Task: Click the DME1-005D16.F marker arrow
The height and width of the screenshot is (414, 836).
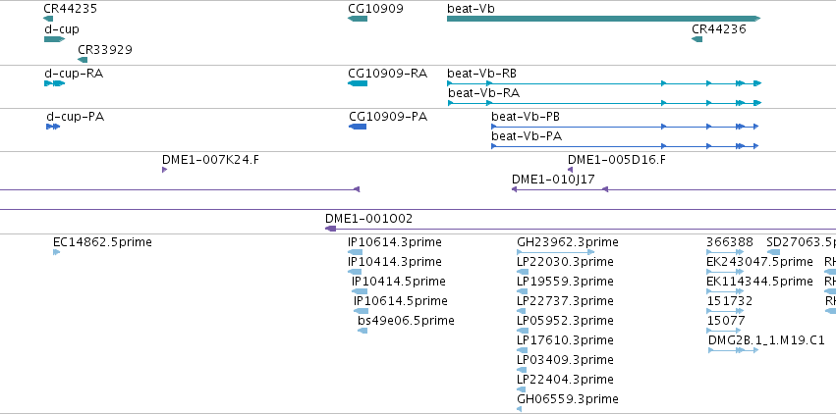Action: coord(570,170)
